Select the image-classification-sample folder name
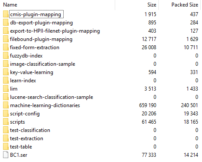 (x=43, y=64)
